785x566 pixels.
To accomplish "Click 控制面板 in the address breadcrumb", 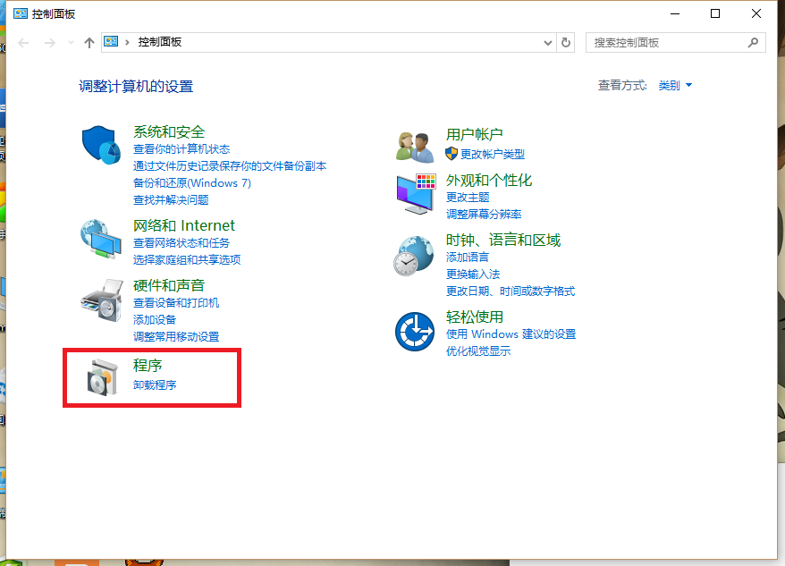I will 160,42.
